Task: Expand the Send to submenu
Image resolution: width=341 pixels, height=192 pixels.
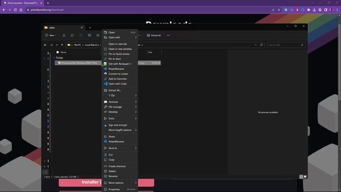Action: (136, 148)
